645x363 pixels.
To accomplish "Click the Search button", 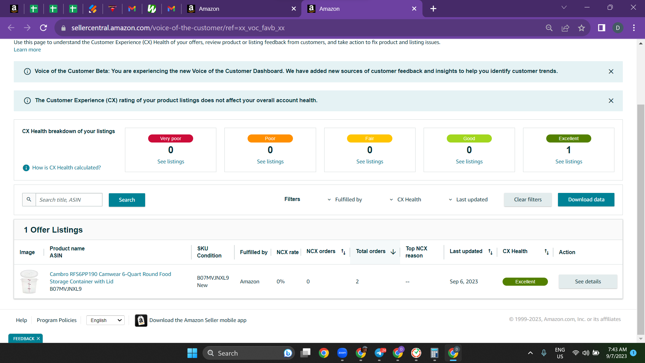I will tap(127, 200).
